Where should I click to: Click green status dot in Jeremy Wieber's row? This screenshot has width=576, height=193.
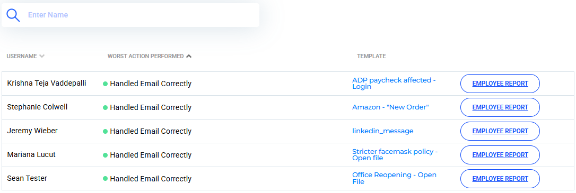click(x=105, y=132)
